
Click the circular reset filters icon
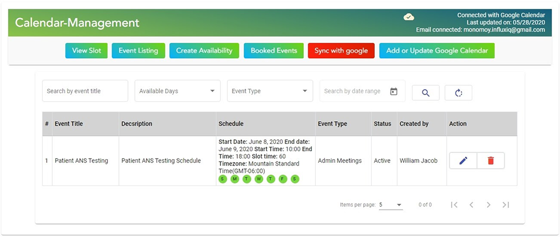pos(458,93)
